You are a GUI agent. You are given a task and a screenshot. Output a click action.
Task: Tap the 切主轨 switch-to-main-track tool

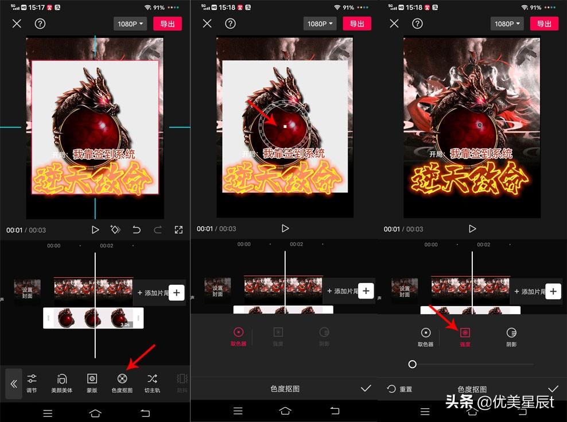pyautogui.click(x=152, y=384)
